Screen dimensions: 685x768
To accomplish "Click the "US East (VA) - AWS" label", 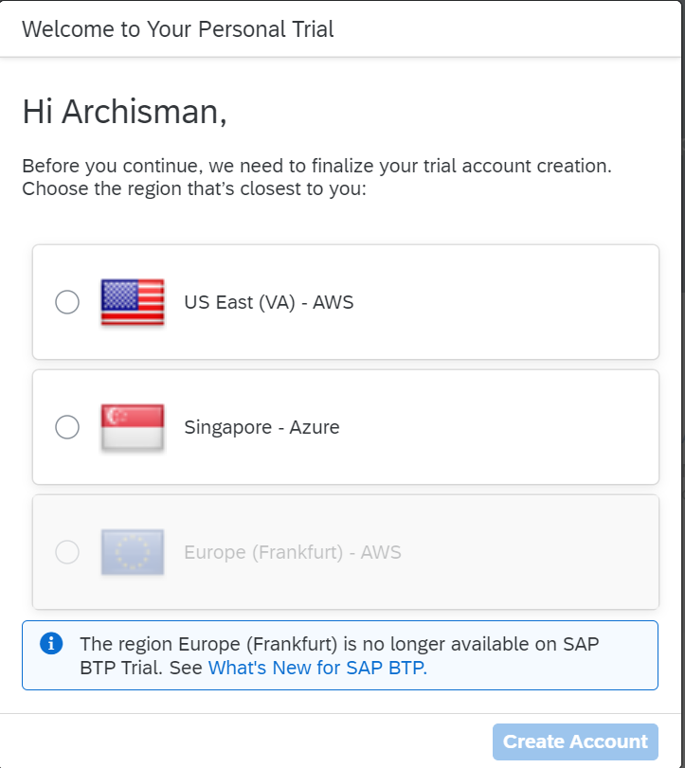I will [x=269, y=303].
